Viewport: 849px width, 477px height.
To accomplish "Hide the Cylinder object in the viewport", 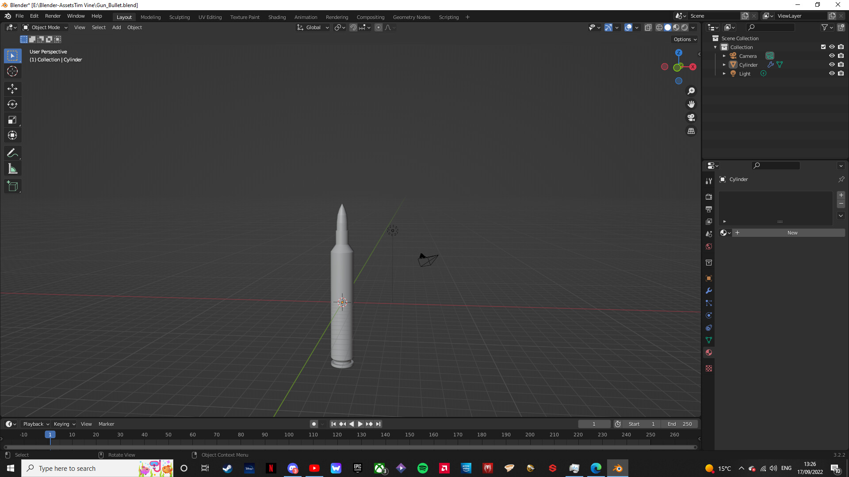I will tap(832, 64).
